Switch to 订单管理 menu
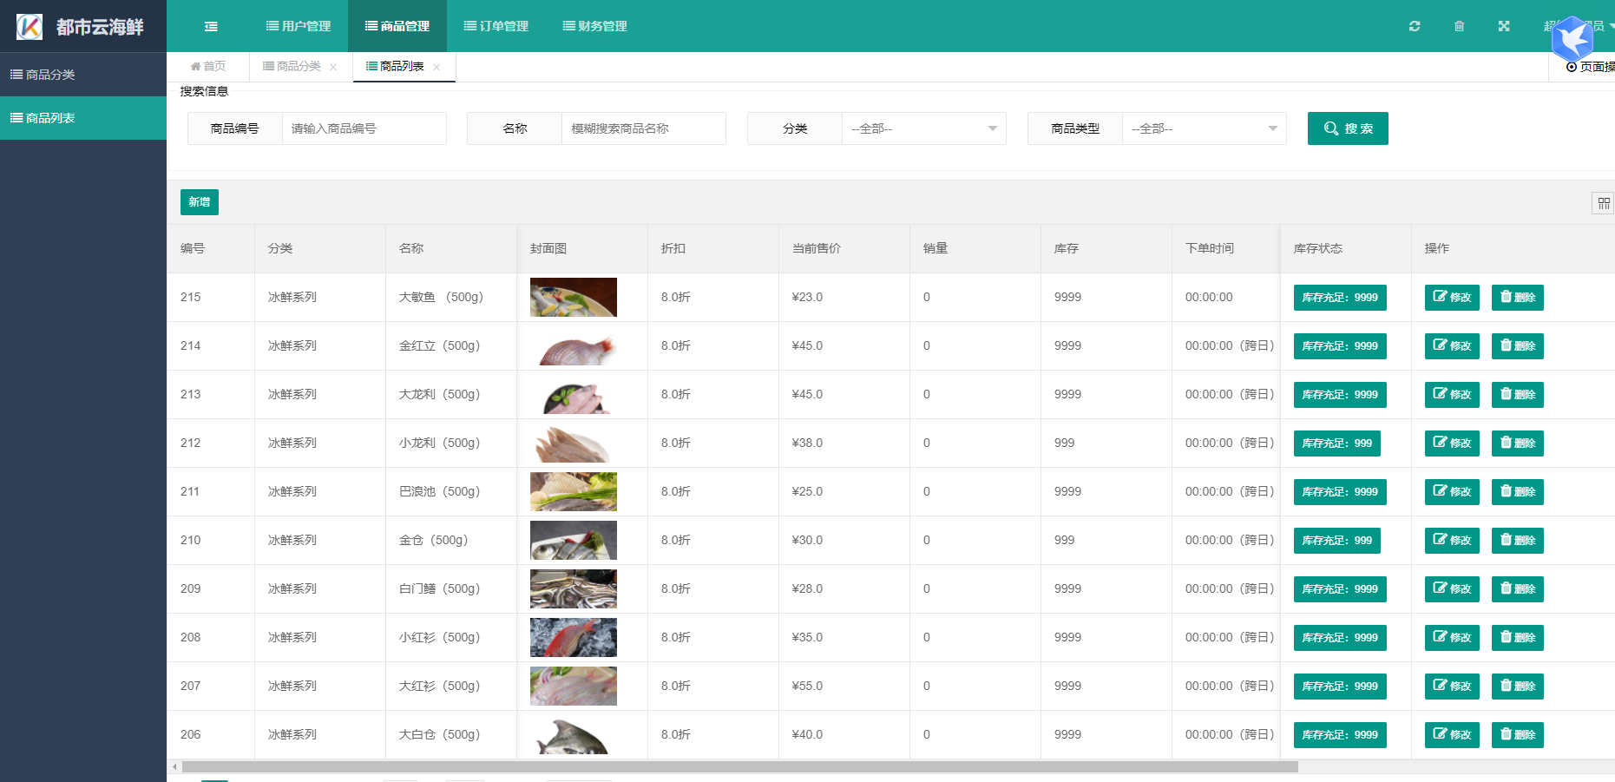 coord(496,26)
